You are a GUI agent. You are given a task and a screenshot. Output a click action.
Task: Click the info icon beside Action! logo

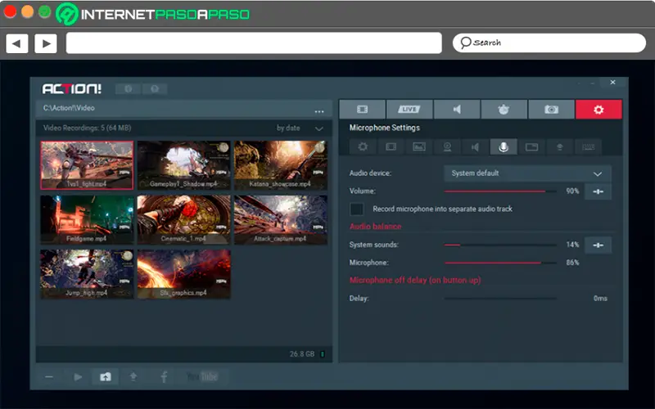point(129,89)
